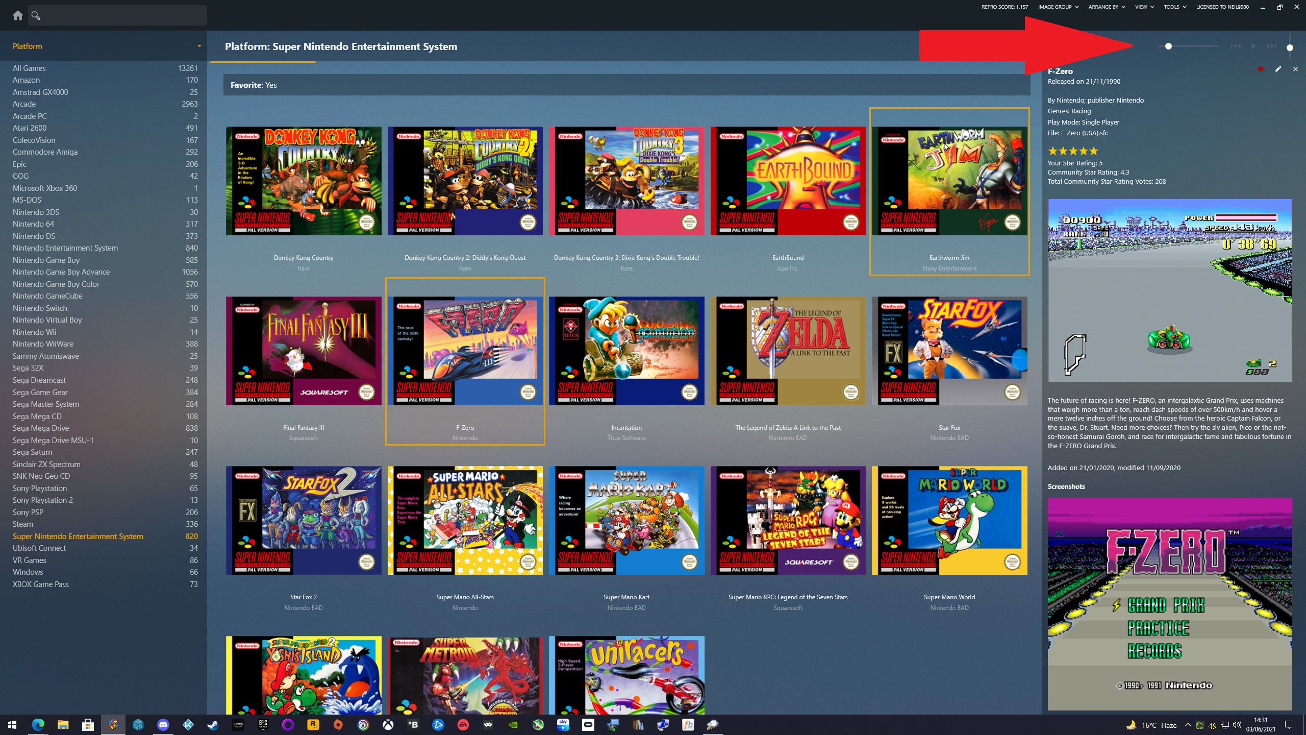This screenshot has height=735, width=1306.
Task: Skip to the previous music track
Action: 1236,46
